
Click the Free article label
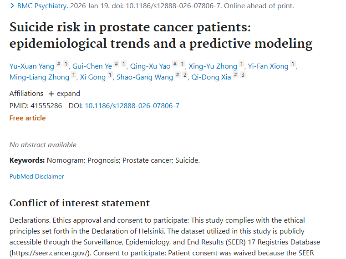28,118
